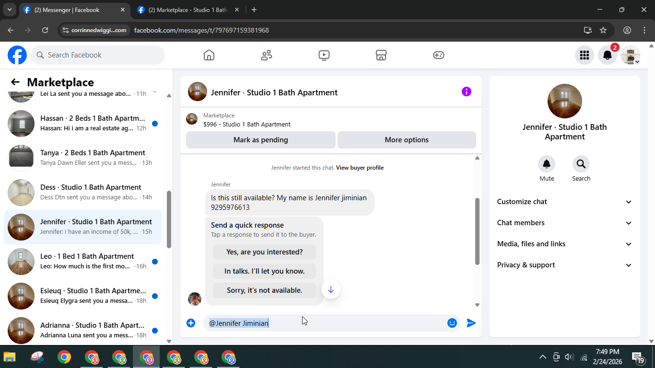Viewport: 655px width, 368px height.
Task: Open Chrome profile icon in toolbar
Action: point(627,30)
